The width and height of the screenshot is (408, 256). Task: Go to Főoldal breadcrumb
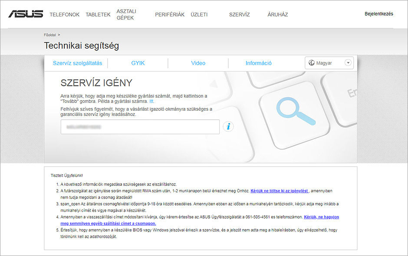click(x=50, y=35)
